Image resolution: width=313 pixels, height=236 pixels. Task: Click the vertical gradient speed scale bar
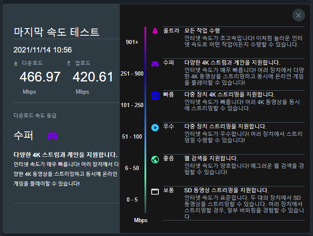(145, 120)
